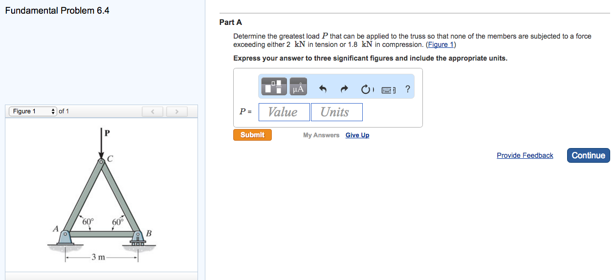Click the question mark help icon

pyautogui.click(x=408, y=89)
